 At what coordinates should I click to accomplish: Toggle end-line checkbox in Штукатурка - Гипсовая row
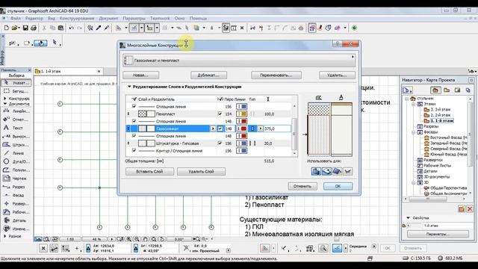(220, 143)
